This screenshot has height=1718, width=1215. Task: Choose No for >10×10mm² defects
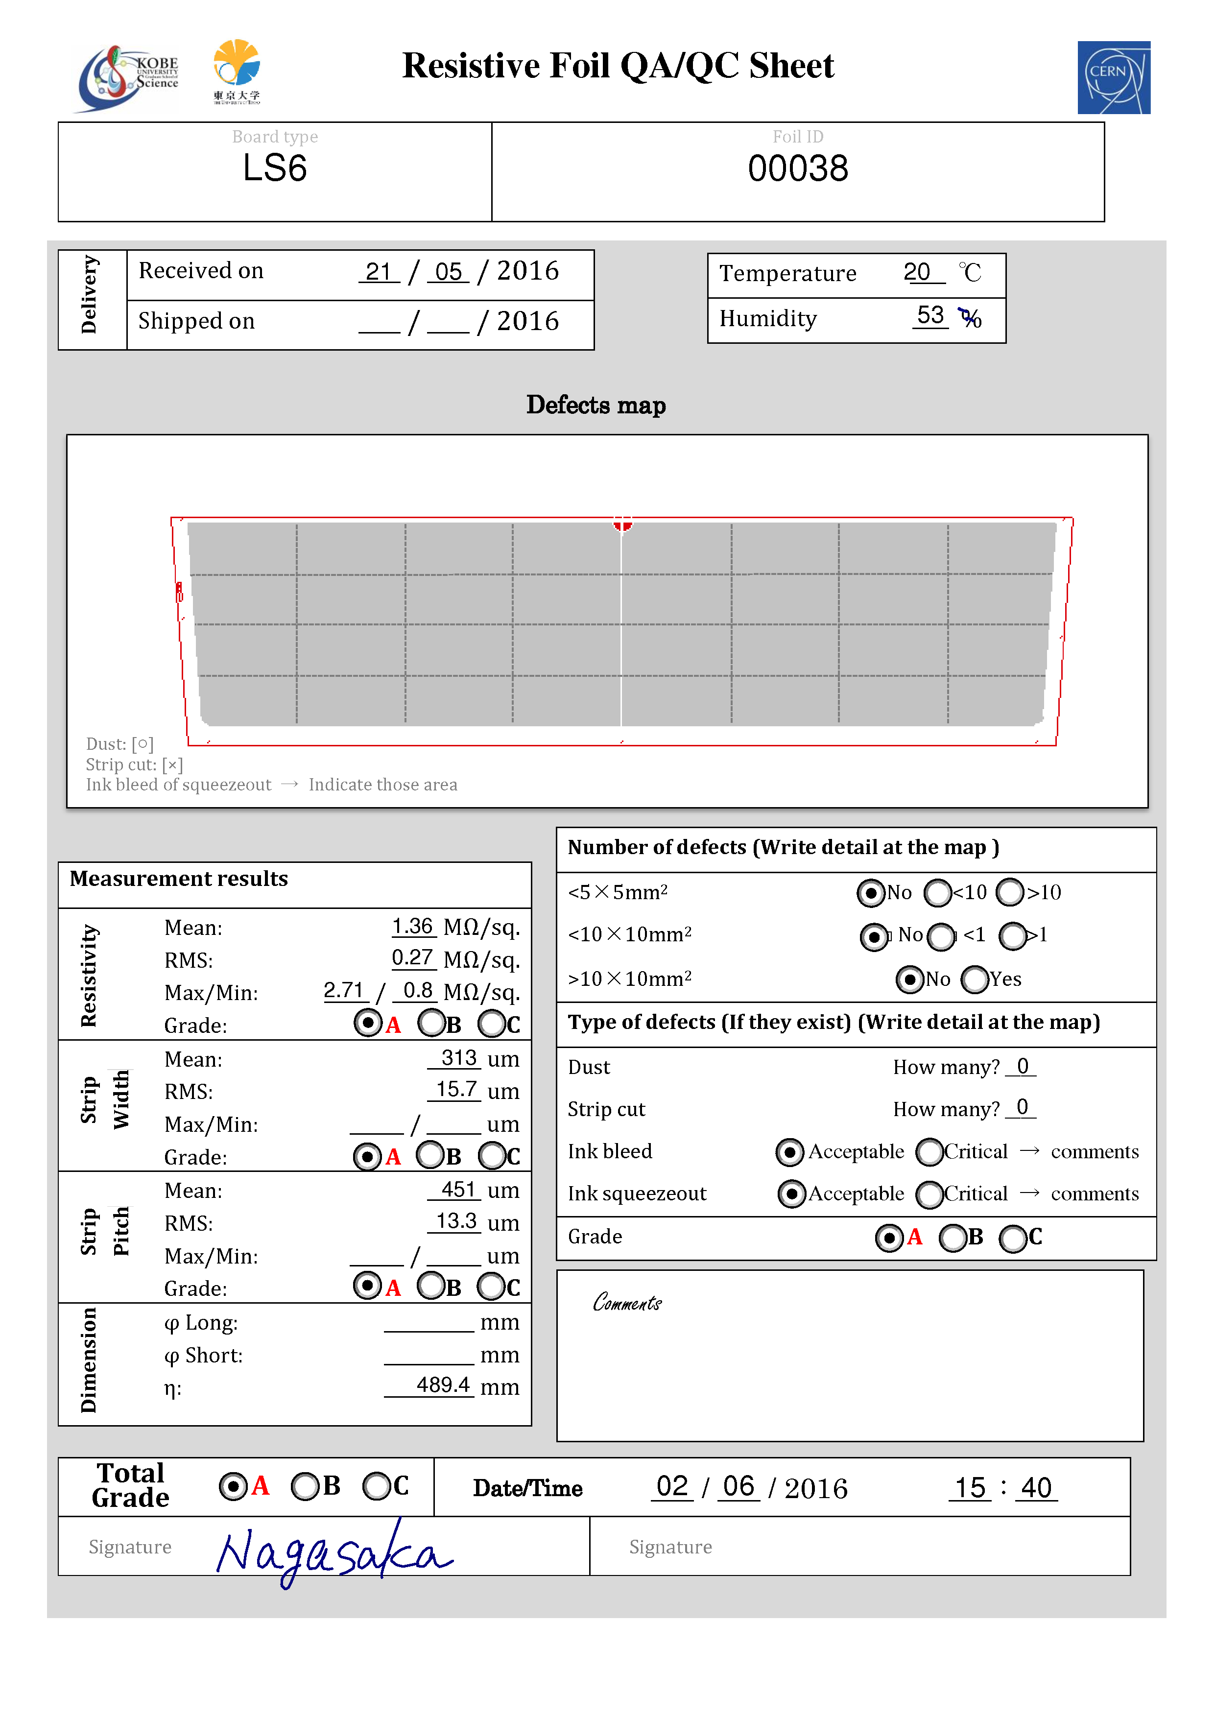coord(910,979)
